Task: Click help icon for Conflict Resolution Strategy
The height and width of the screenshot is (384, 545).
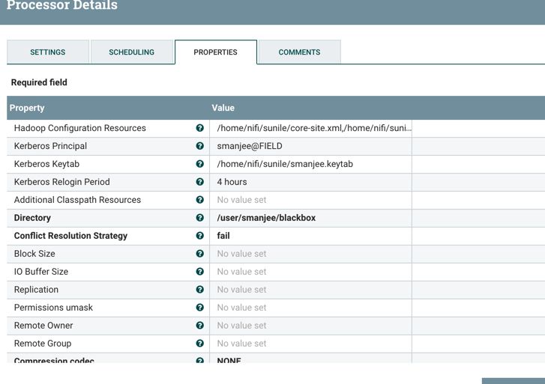Action: (x=199, y=236)
